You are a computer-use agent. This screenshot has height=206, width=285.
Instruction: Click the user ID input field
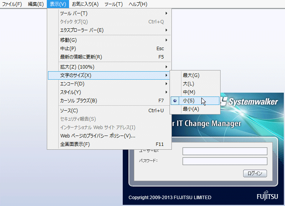pos(225,151)
